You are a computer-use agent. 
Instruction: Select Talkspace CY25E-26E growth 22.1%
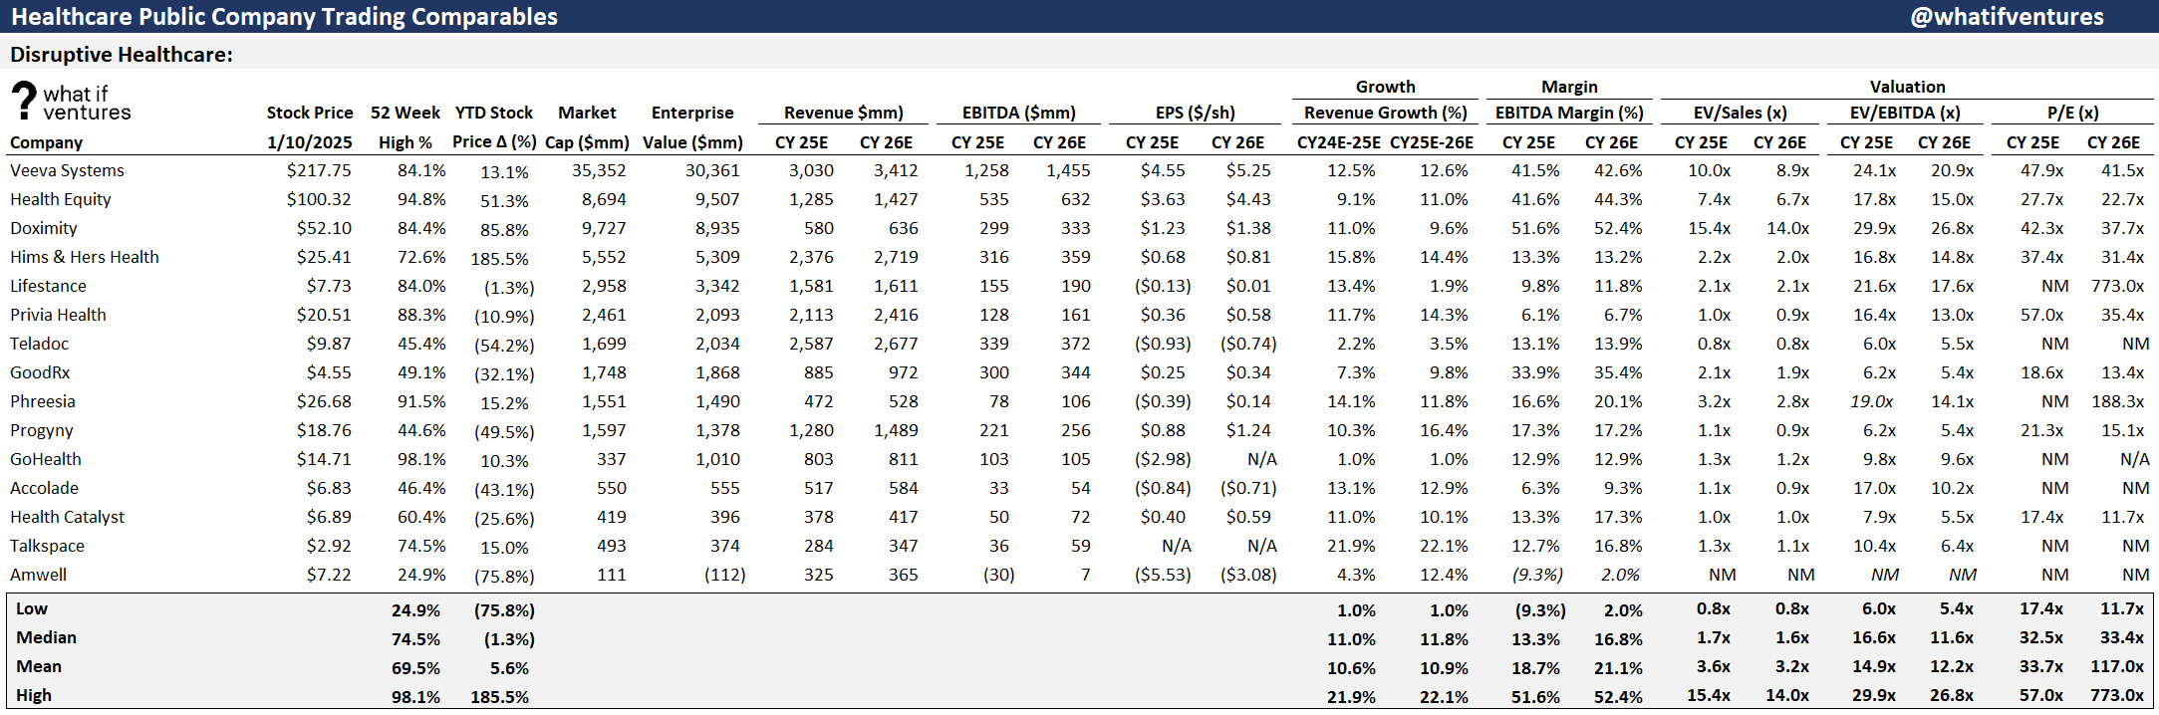point(1444,546)
